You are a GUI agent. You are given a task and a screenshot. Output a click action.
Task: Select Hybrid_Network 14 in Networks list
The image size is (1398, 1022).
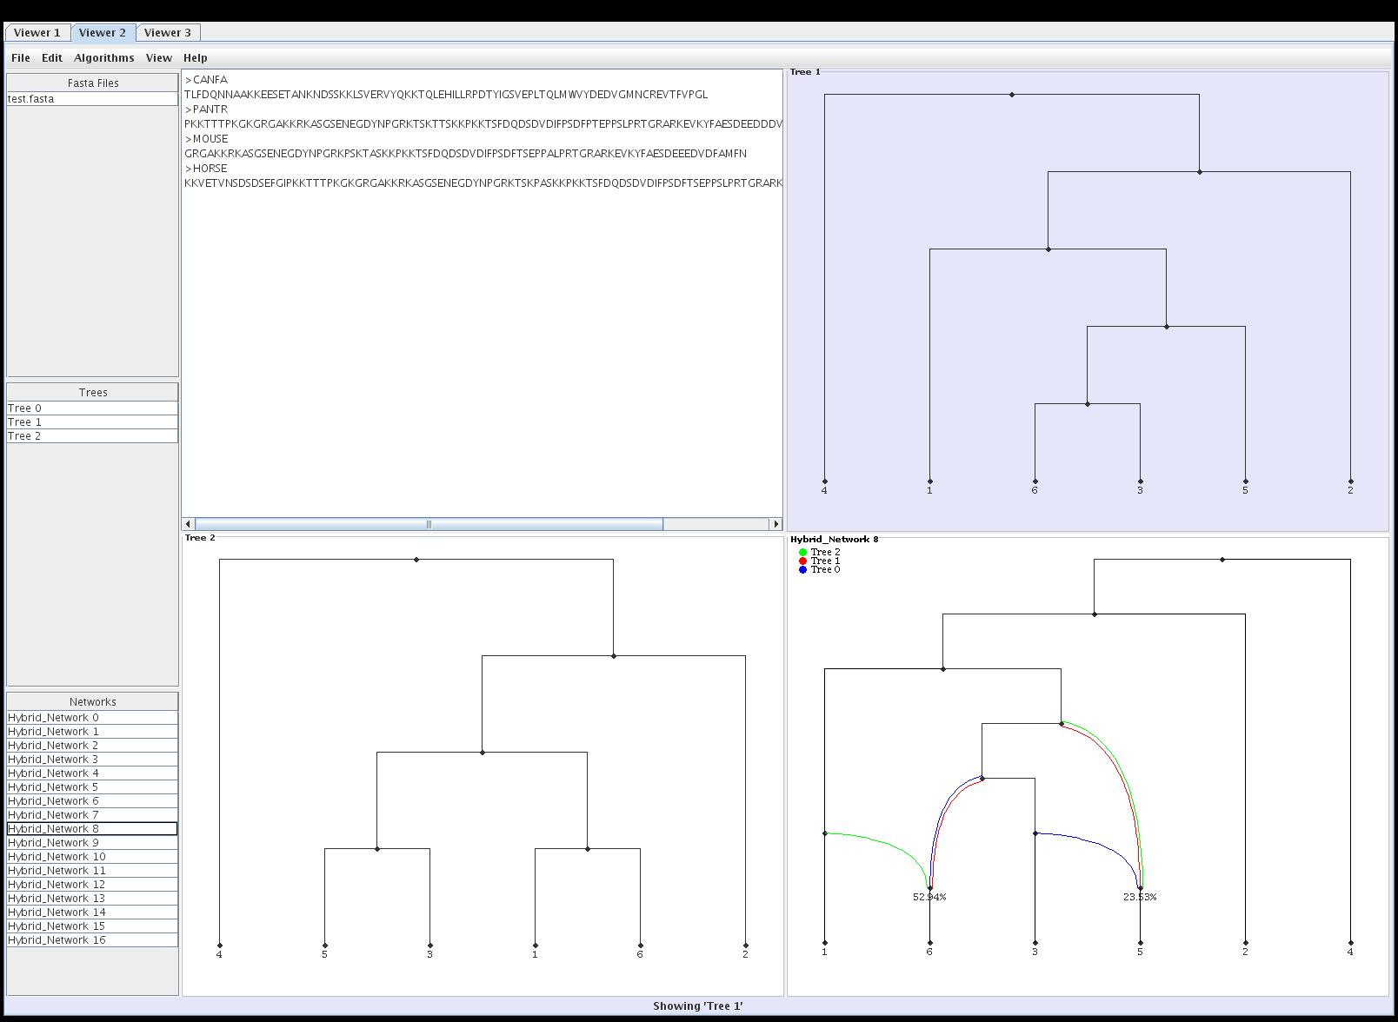(92, 912)
